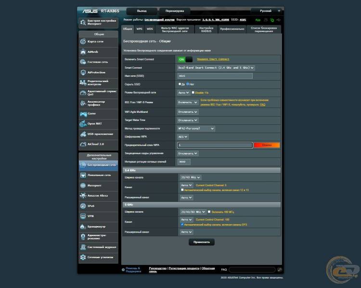Open the Smart Connect rule link
Image resolution: width=361 pixels, height=288 pixels.
pyautogui.click(x=213, y=59)
